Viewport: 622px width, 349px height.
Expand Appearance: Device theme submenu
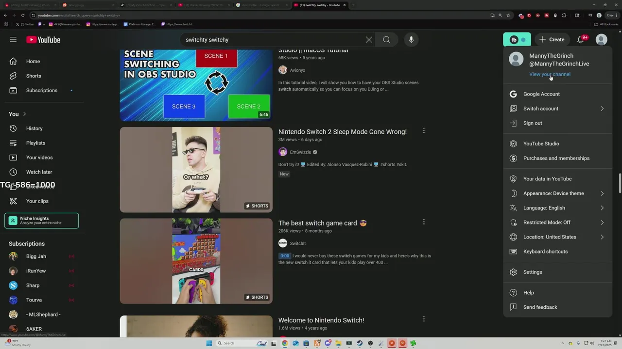coord(557,193)
